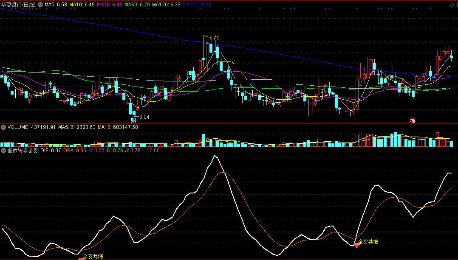Open the dropdown arrow before 低位转多金叉

3,151
